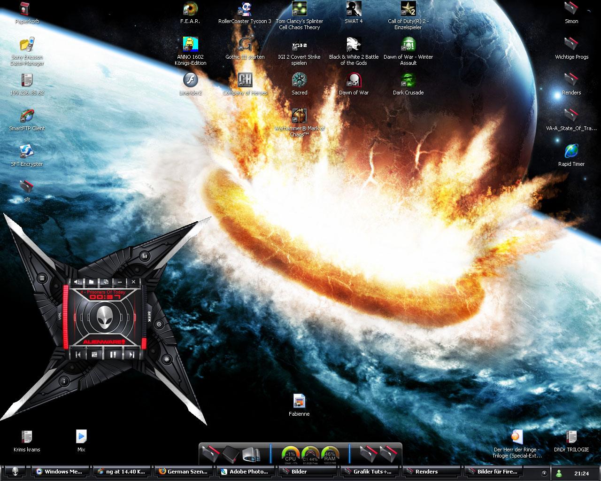Switch to Adobe Photo... taskbar window
This screenshot has height=481, width=601.
coord(245,472)
